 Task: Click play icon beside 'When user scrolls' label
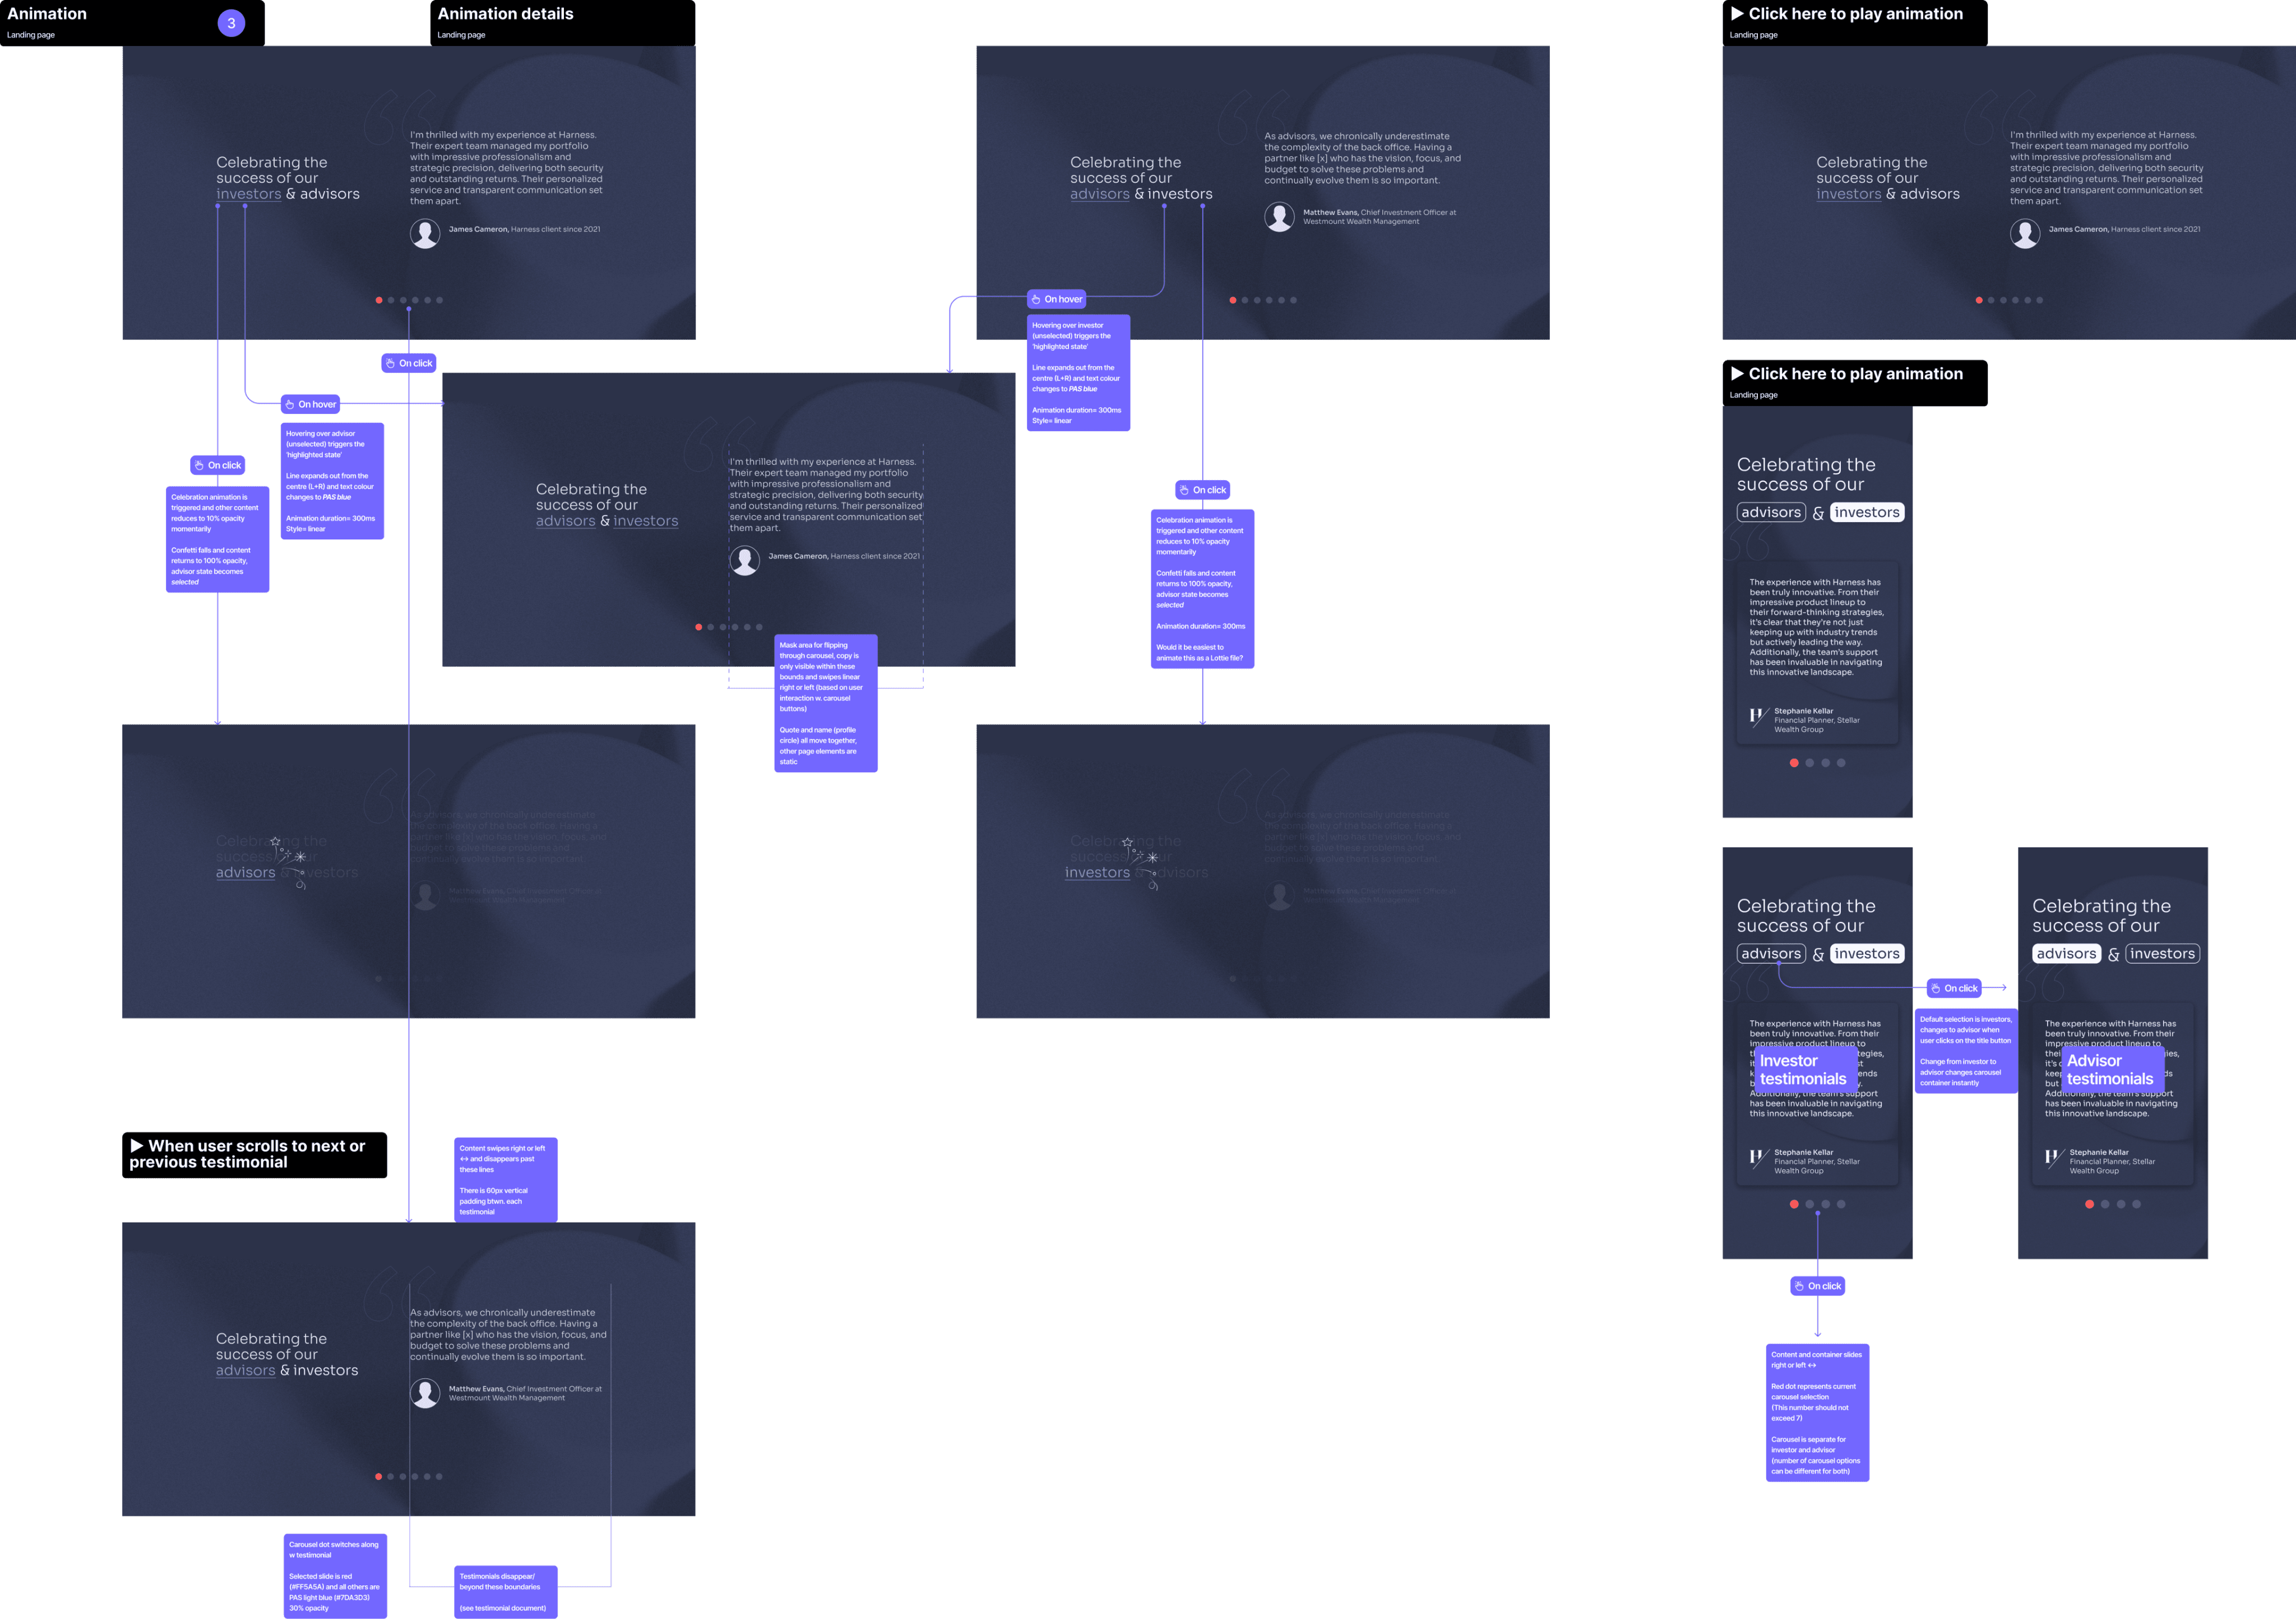click(x=137, y=1146)
